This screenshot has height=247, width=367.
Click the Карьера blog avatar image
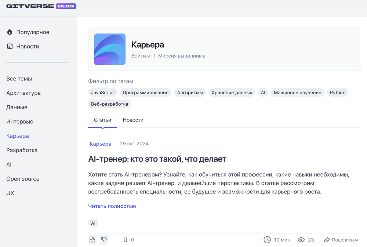(110, 49)
